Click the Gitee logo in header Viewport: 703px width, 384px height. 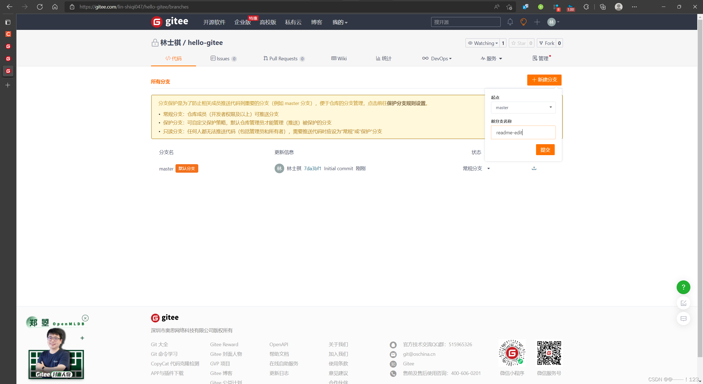coord(169,22)
